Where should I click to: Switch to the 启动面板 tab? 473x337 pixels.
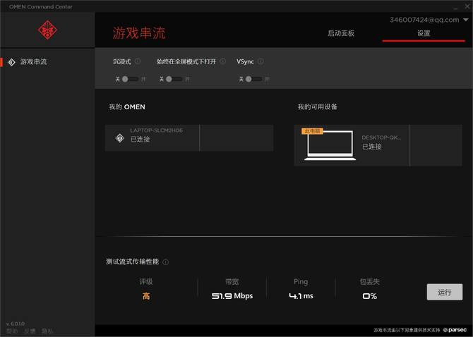tap(341, 33)
